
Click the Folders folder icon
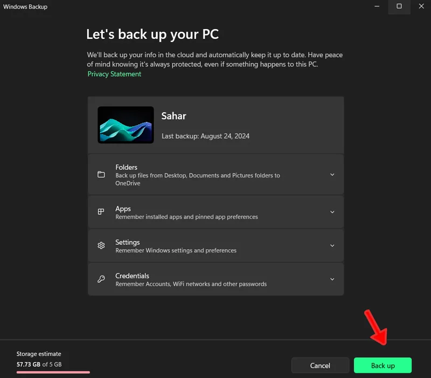point(101,174)
